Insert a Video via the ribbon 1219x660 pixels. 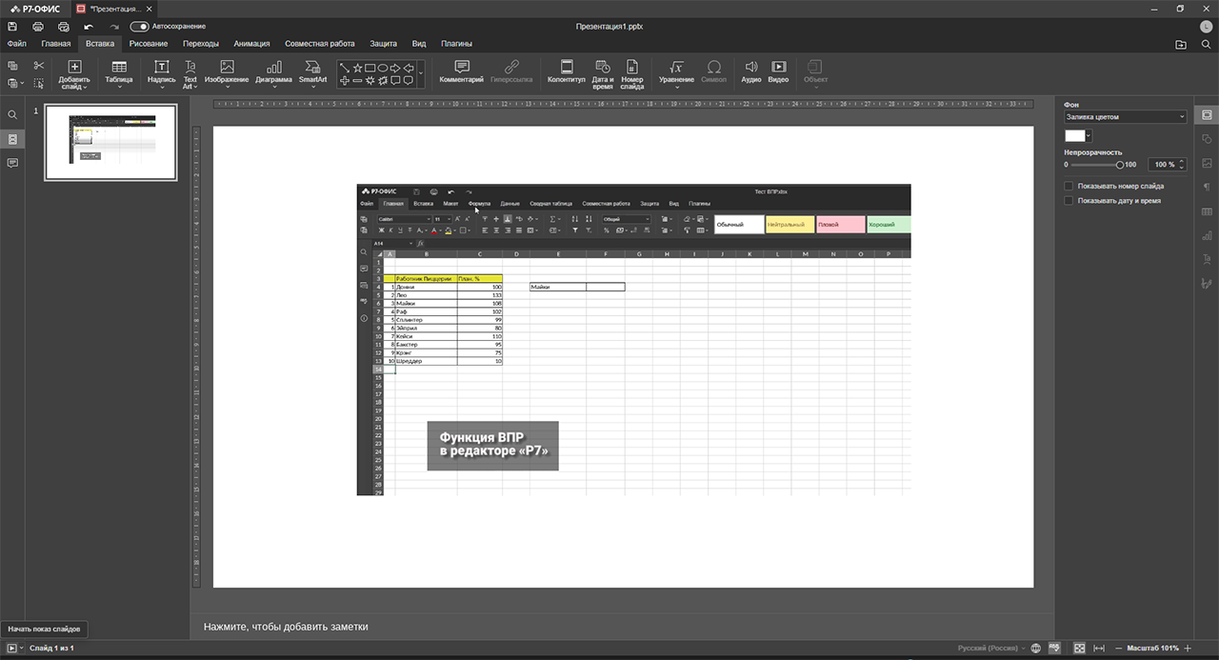pyautogui.click(x=778, y=69)
